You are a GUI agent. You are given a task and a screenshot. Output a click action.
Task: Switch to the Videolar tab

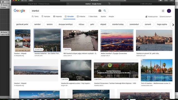(81, 16)
